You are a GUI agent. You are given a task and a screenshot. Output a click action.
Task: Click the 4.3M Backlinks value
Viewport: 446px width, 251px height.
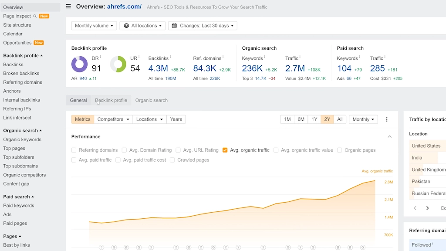(x=158, y=68)
